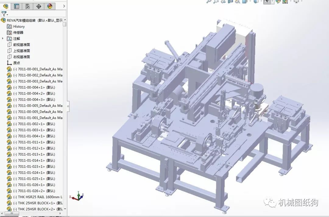Screen dimensions: 329x217
Task: Click Zoom to Area magnifier icon
Action: click(x=216, y=1)
